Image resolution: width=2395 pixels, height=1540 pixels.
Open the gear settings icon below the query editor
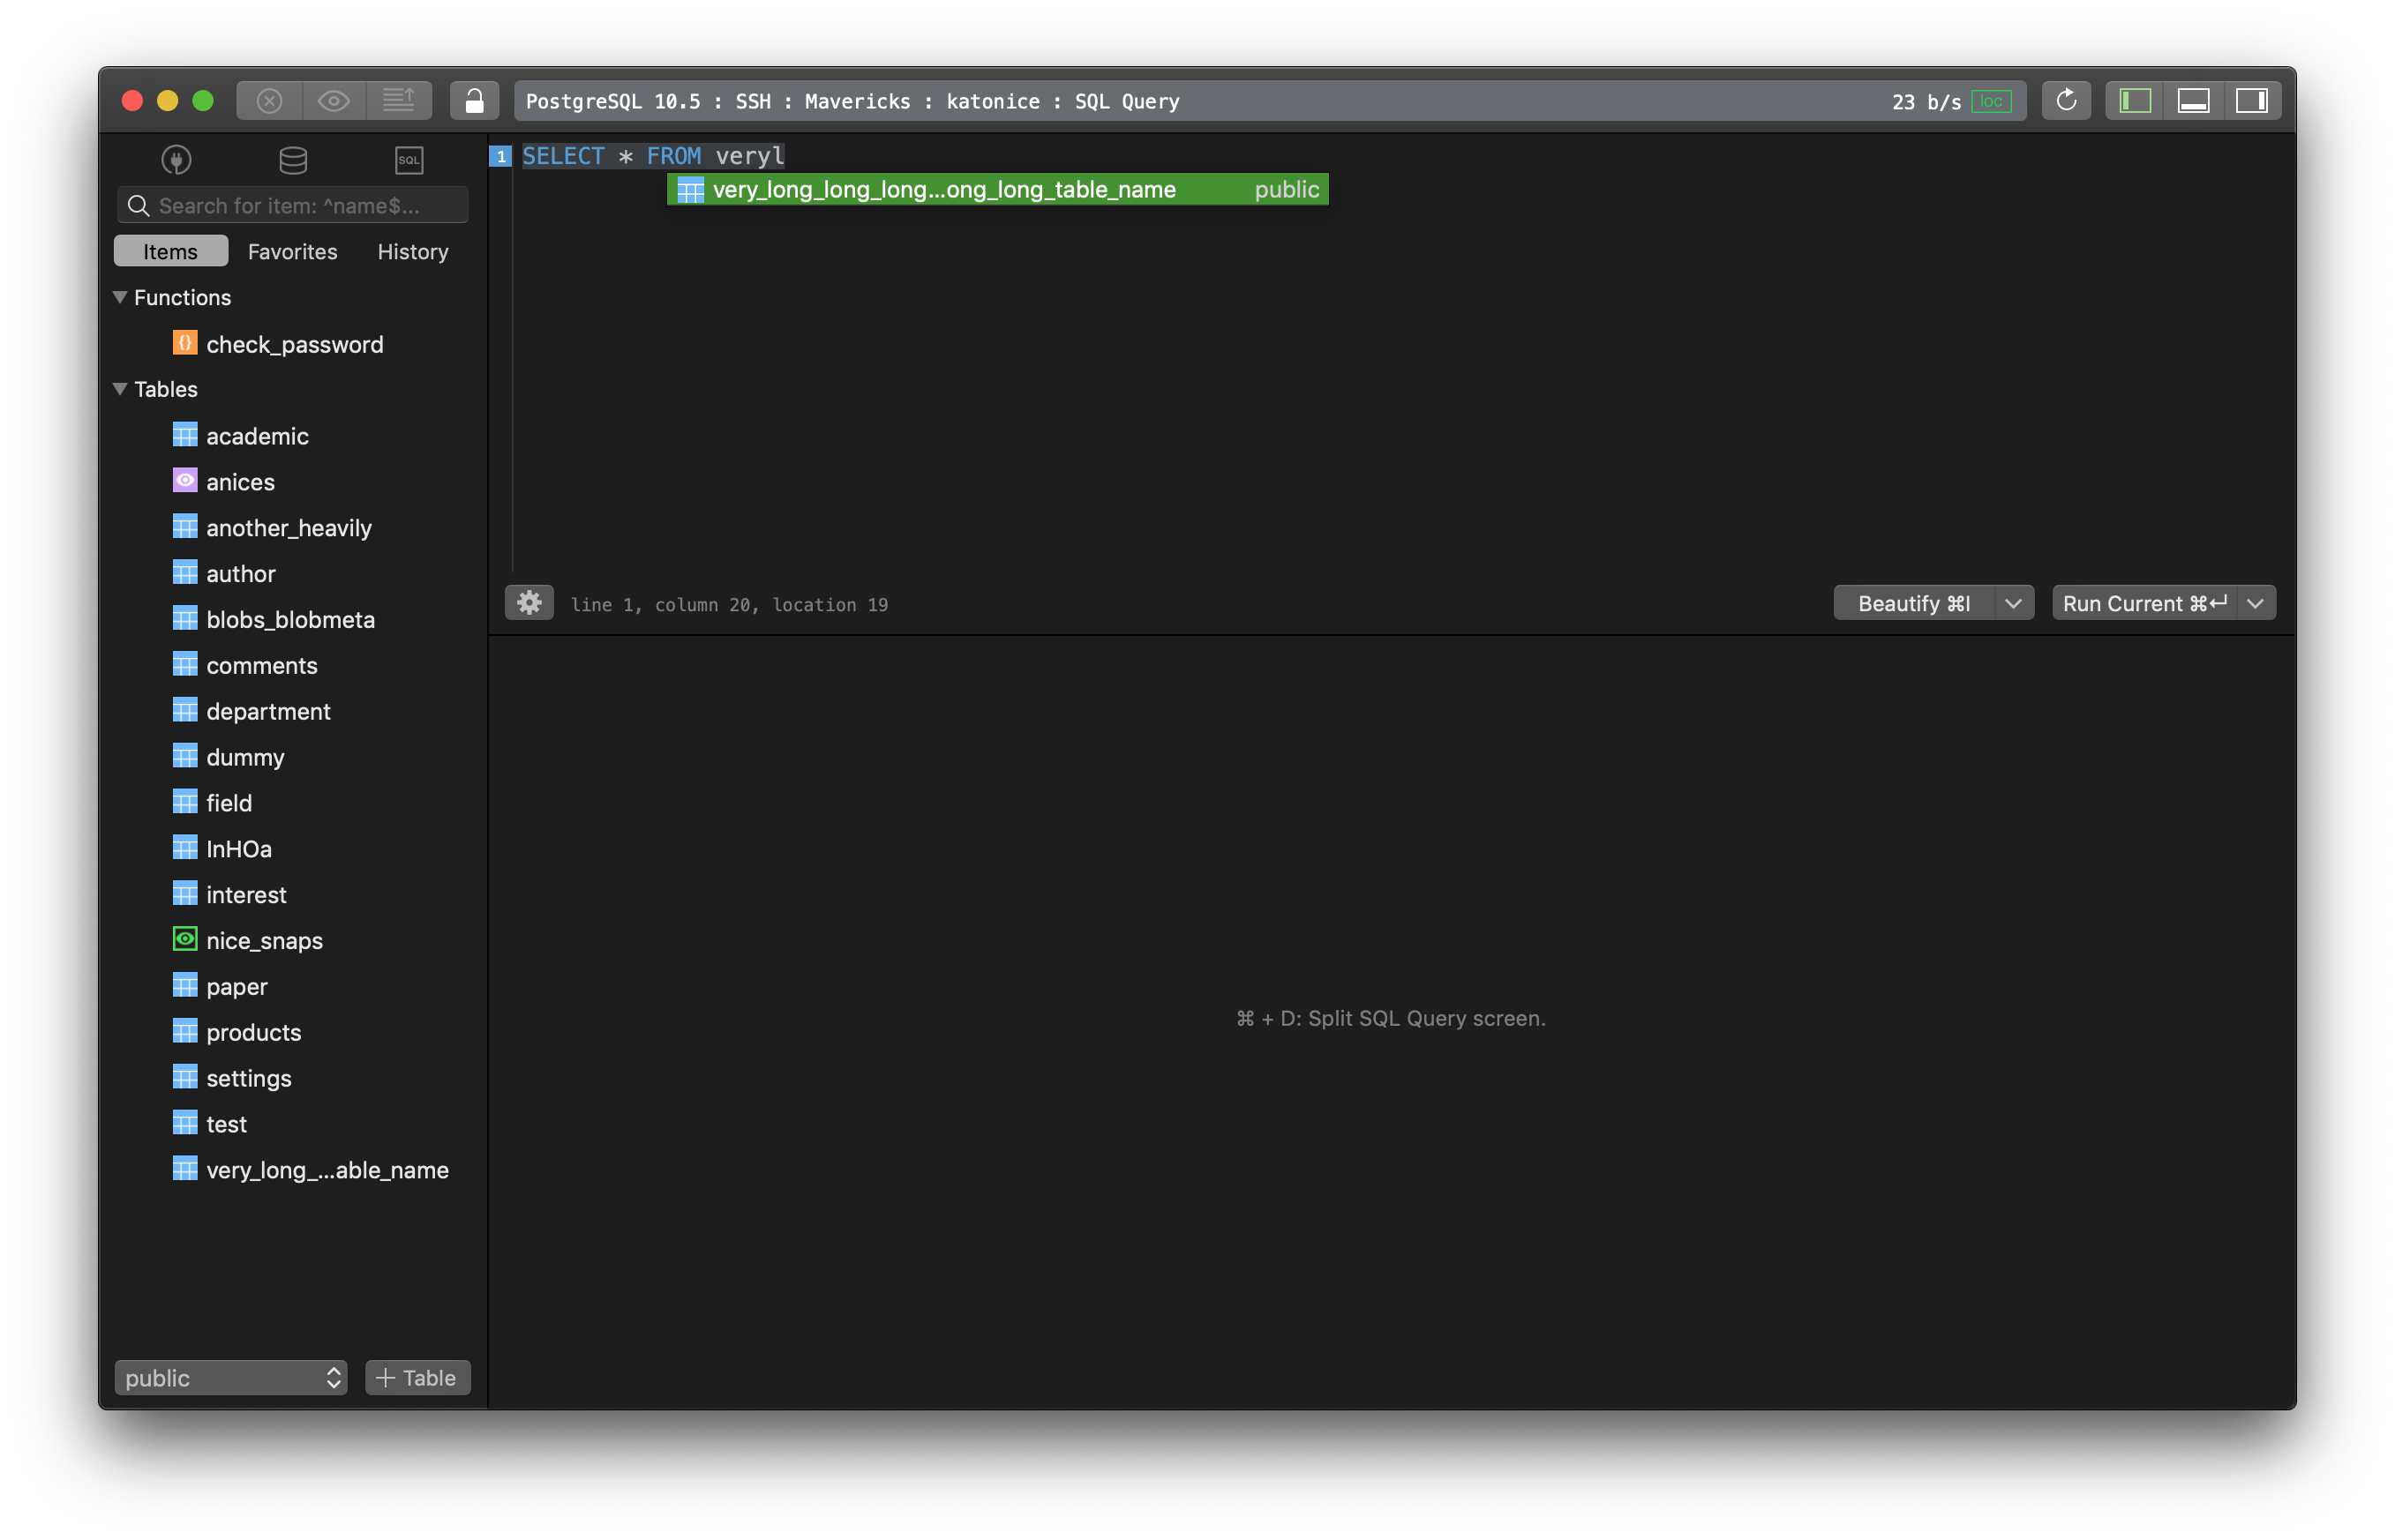(x=529, y=602)
